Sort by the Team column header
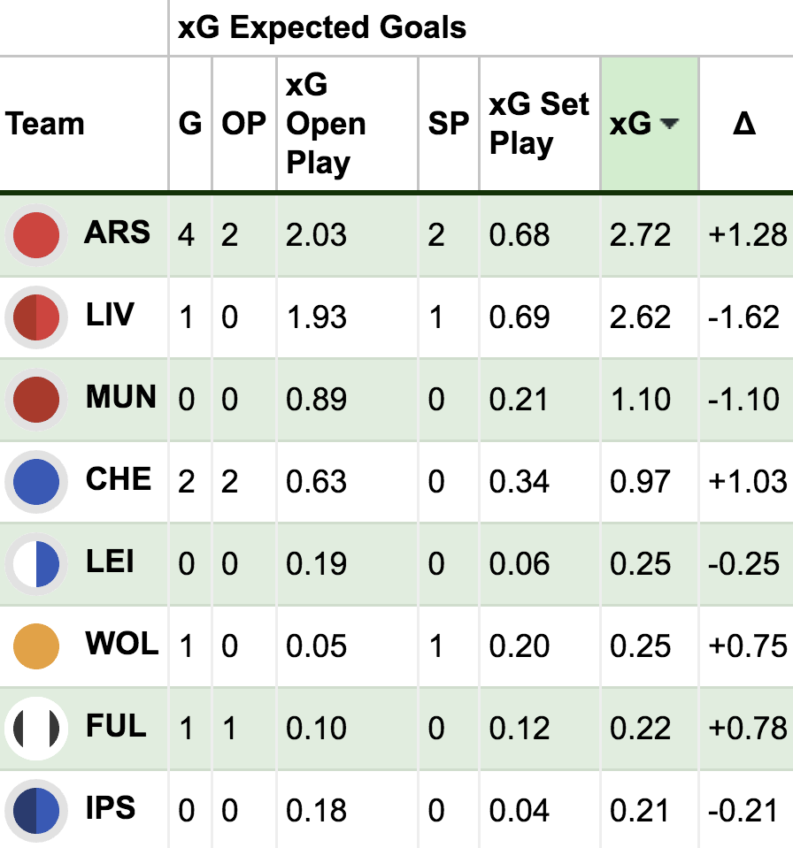 coord(45,124)
